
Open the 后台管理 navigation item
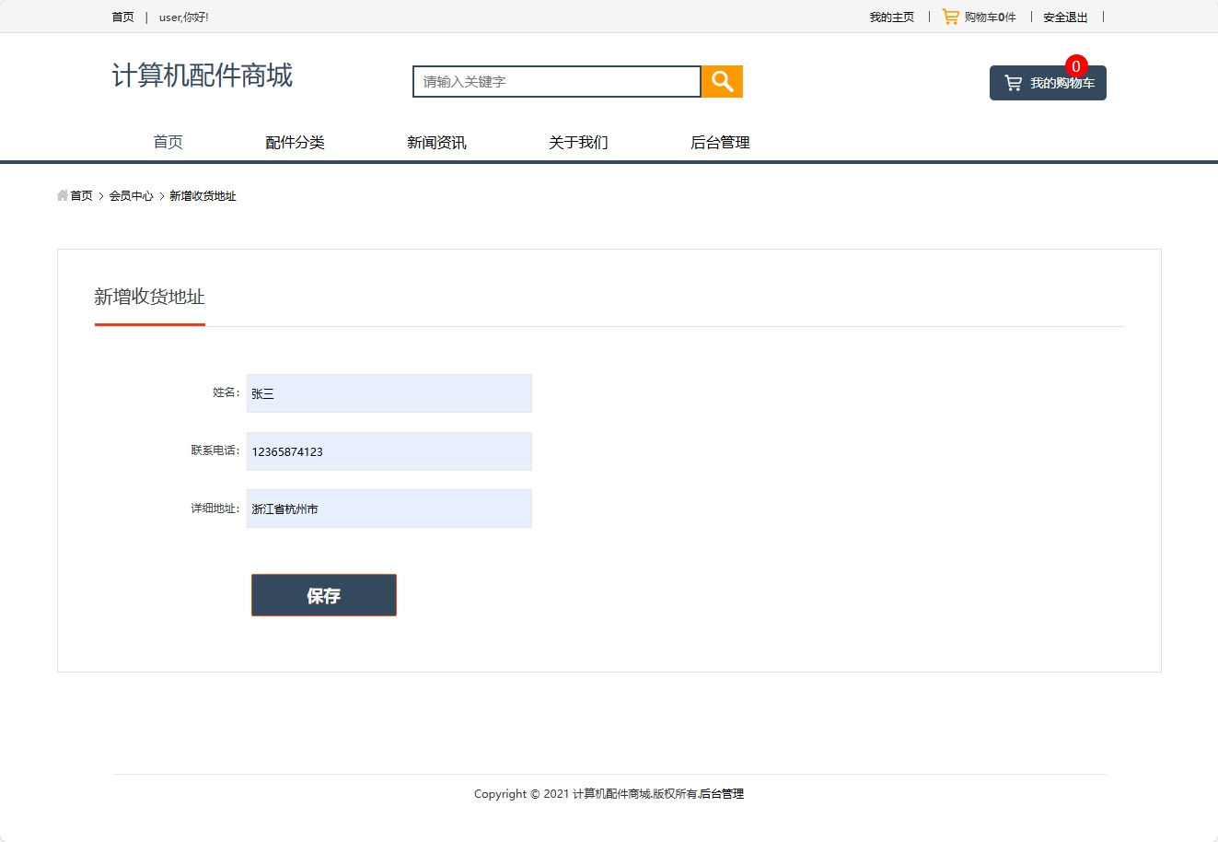(x=721, y=142)
